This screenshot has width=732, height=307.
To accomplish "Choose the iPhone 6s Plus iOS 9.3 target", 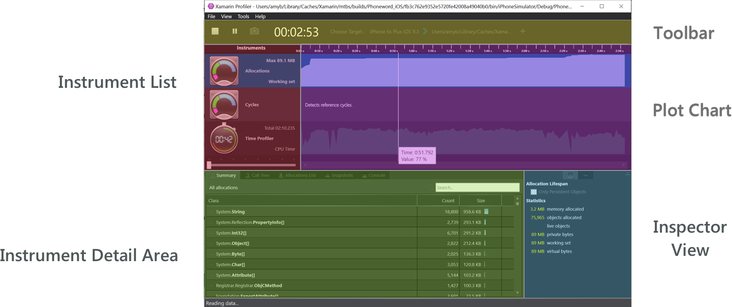I will [x=394, y=32].
